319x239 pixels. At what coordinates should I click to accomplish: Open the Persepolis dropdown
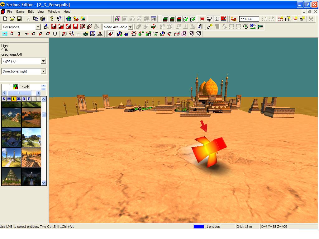(x=38, y=27)
